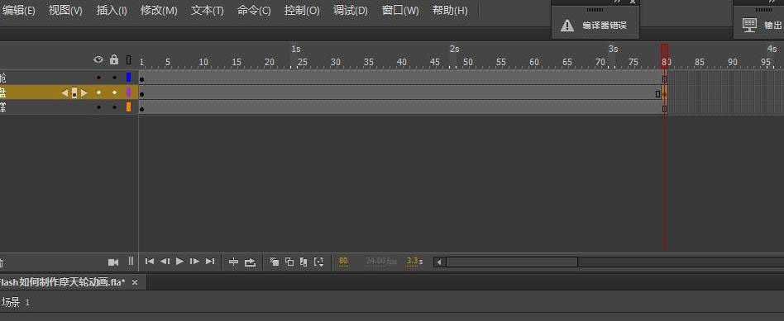784x321 pixels.
Task: Enable onion skin outlines
Action: [289, 262]
